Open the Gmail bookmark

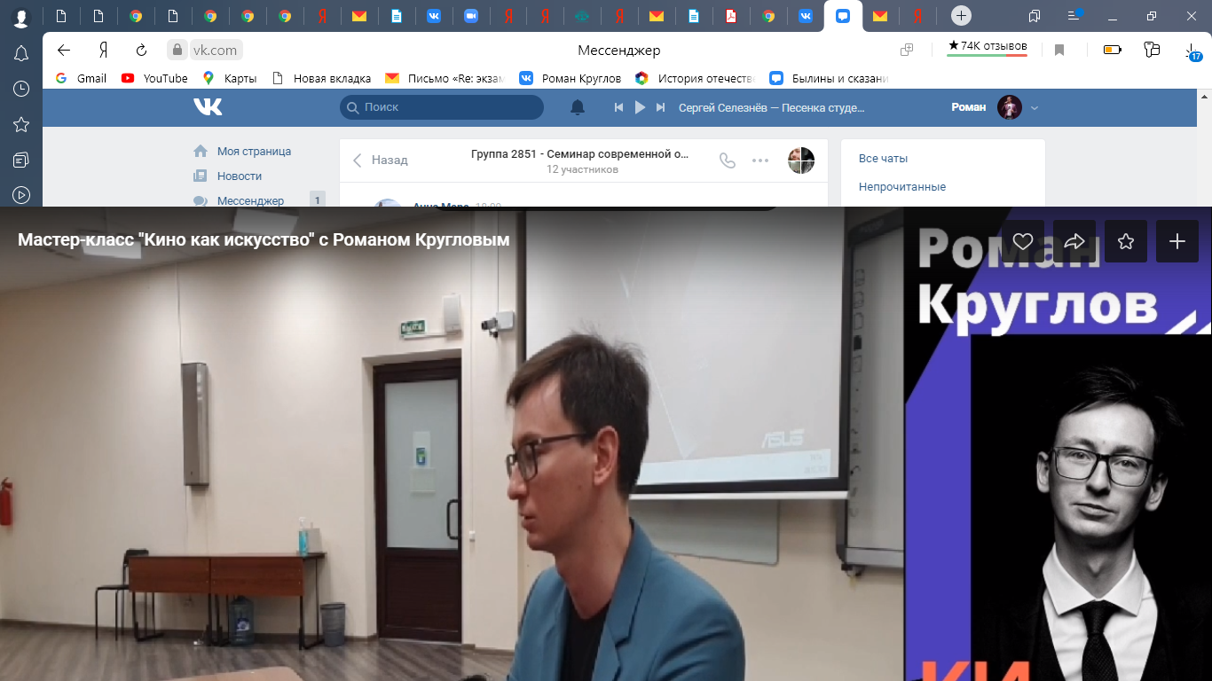[x=81, y=78]
